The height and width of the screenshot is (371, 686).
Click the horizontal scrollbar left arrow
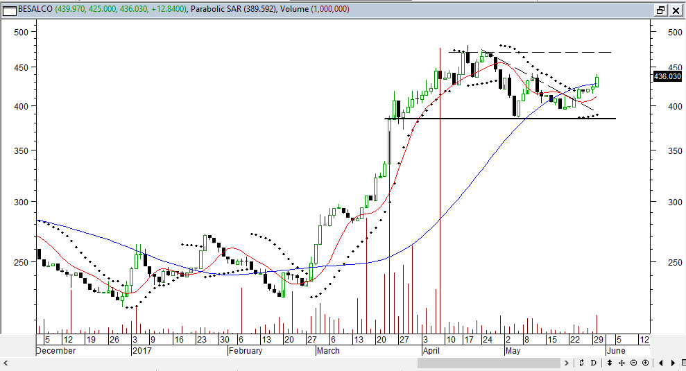(6, 363)
